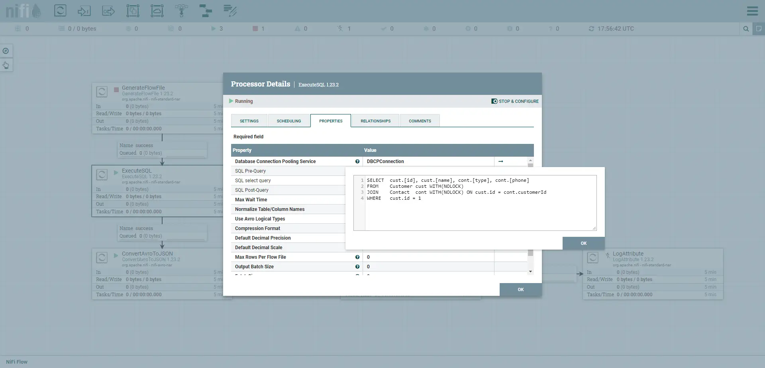Viewport: 765px width, 368px height.
Task: Click NiFi Flow breadcrumb link
Action: pyautogui.click(x=17, y=362)
